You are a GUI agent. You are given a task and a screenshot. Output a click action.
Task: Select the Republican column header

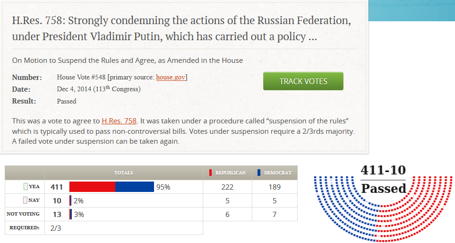coord(230,173)
